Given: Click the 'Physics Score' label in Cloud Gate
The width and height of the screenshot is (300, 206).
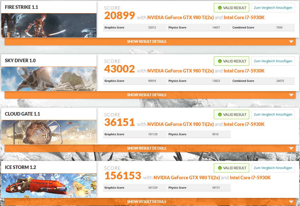Looking at the screenshot, I should click(177, 134).
